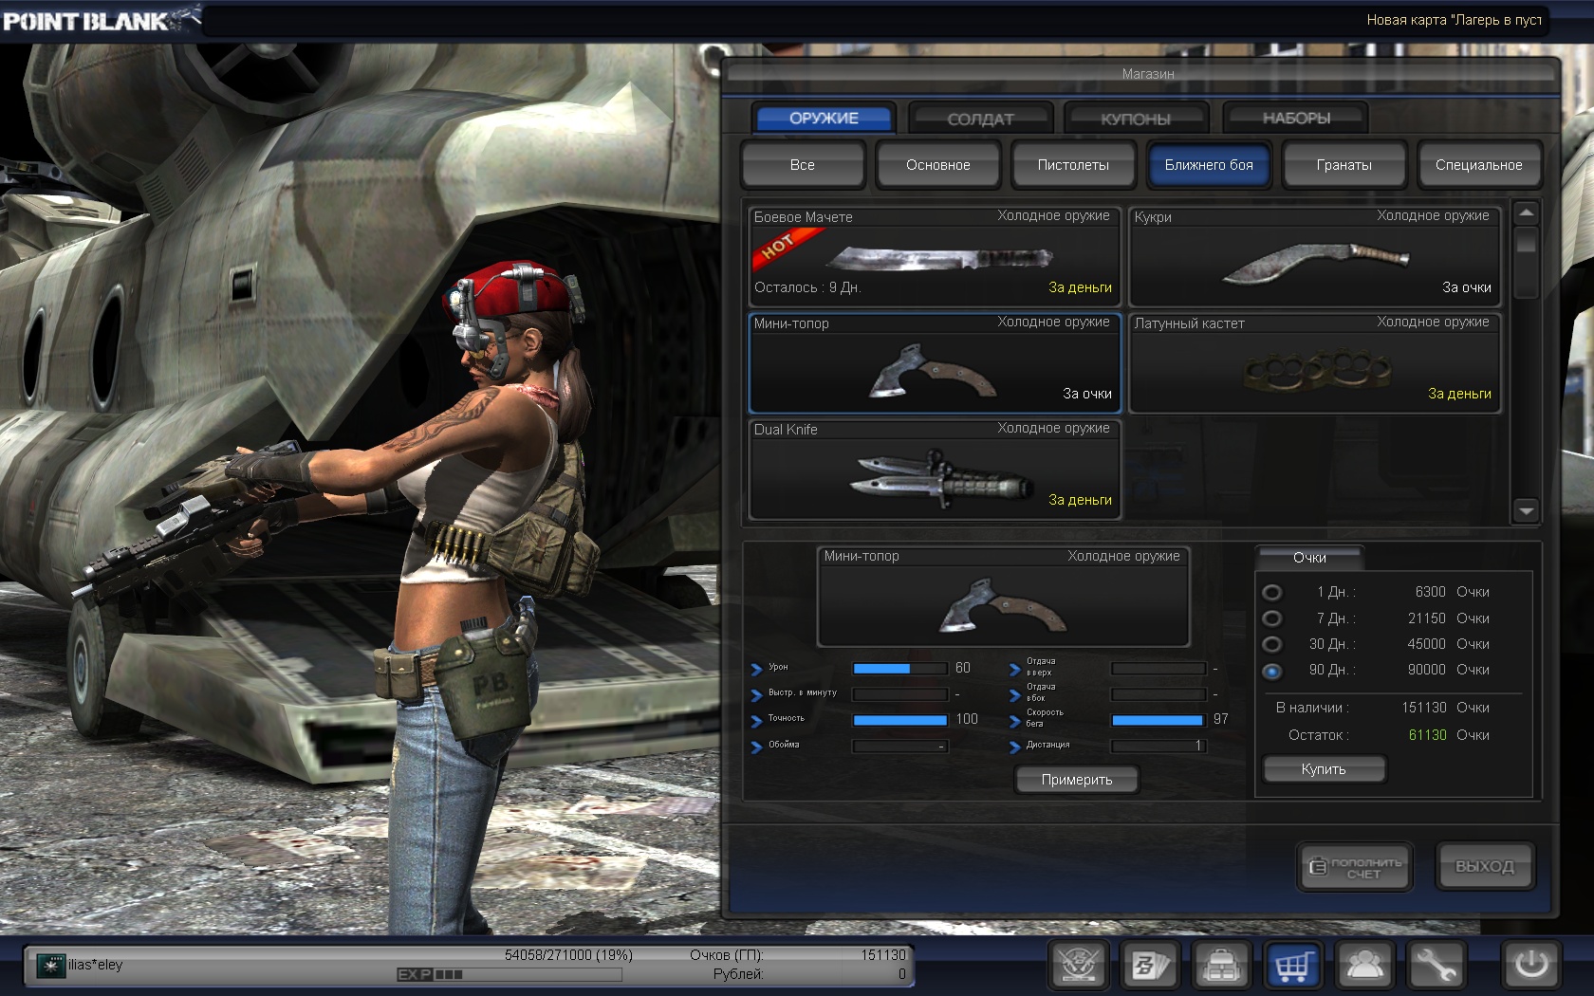Choose the 7-day price radio button
1594x996 pixels.
click(1272, 618)
